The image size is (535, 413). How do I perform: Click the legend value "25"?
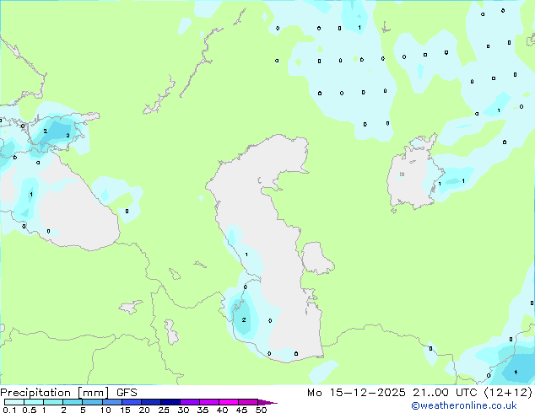[x=164, y=410]
